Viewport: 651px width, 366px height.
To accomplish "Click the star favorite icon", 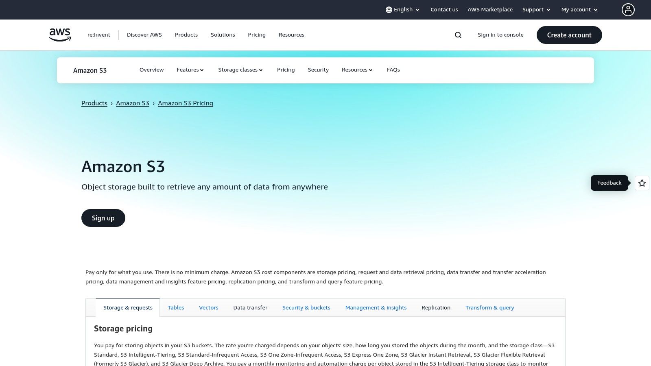I will (x=642, y=183).
